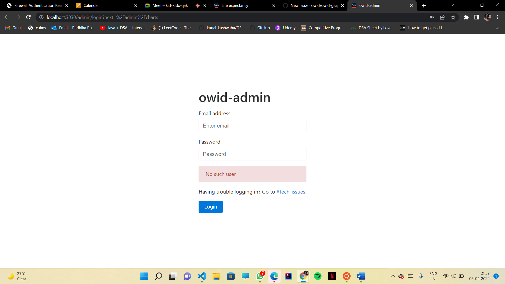This screenshot has width=505, height=284.
Task: Open the #tech-issues link
Action: pos(290,192)
